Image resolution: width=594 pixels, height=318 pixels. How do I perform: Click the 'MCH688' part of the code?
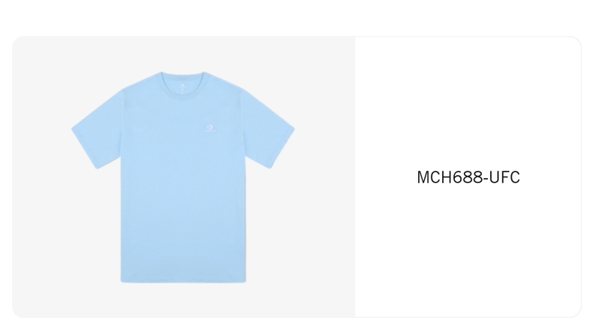[x=450, y=177]
